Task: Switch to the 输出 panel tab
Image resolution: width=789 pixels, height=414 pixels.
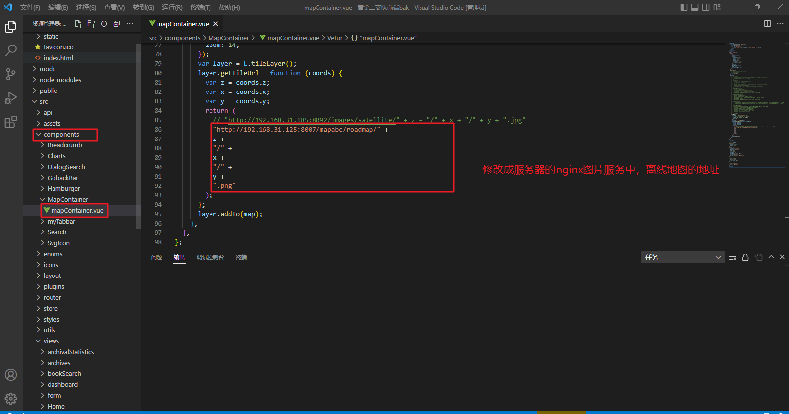Action: [179, 257]
